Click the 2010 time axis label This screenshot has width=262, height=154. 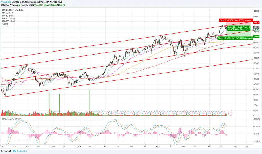pyautogui.click(x=27, y=147)
